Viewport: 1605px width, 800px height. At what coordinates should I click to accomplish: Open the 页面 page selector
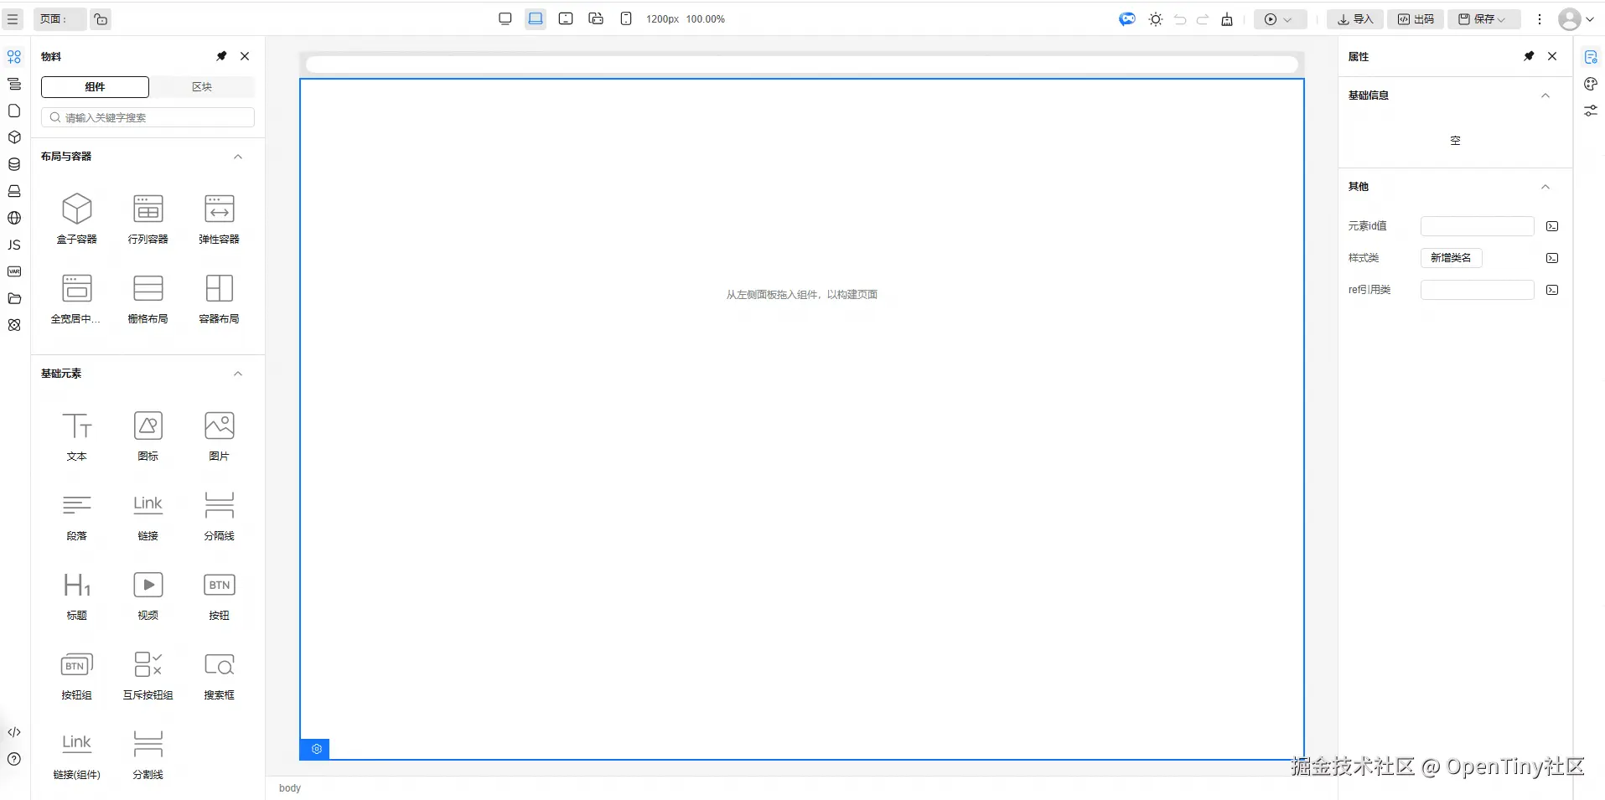click(x=60, y=19)
